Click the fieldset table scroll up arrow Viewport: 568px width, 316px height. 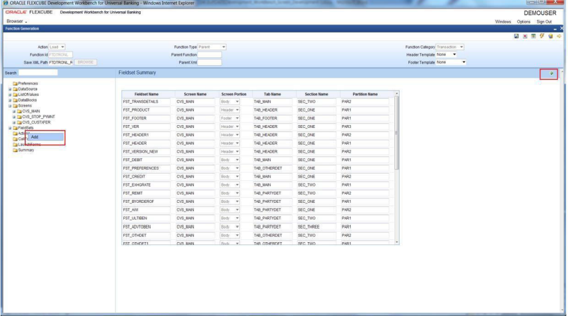397,94
